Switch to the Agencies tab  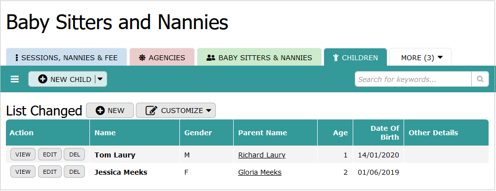coord(162,57)
